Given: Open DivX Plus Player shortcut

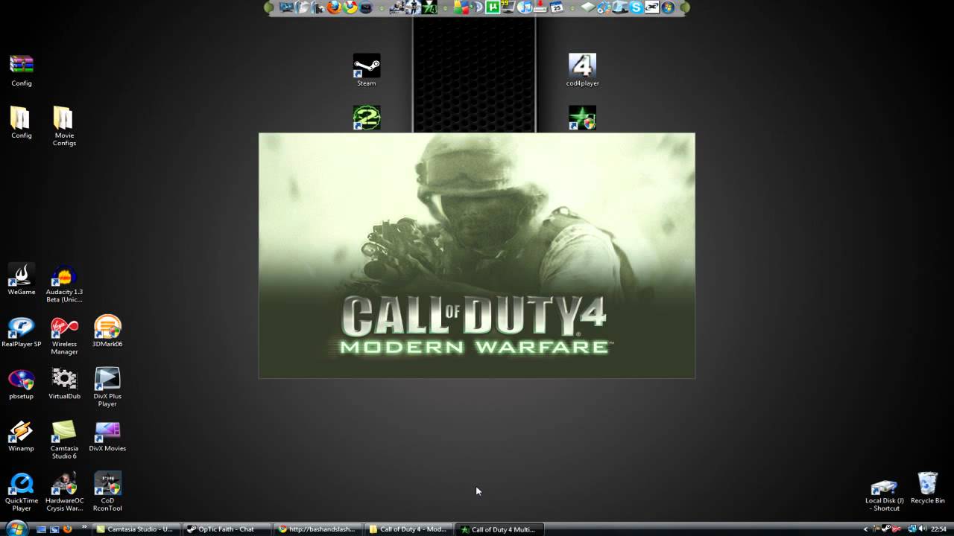Looking at the screenshot, I should 107,387.
